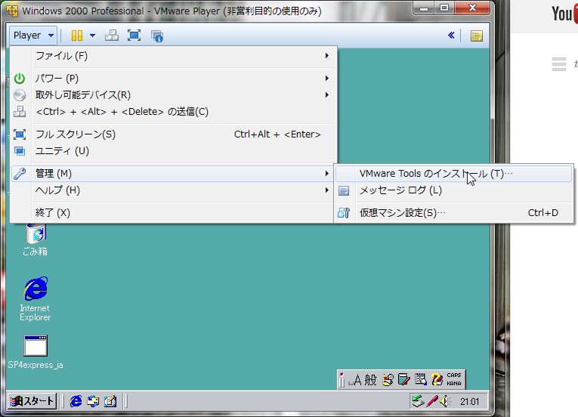The height and width of the screenshot is (417, 578).
Task: Open the ファイル (F) submenu
Action: tap(173, 56)
